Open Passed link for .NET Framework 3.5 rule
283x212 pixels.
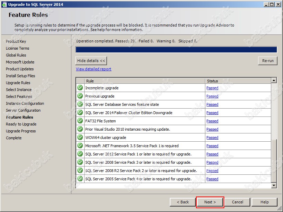pyautogui.click(x=212, y=146)
